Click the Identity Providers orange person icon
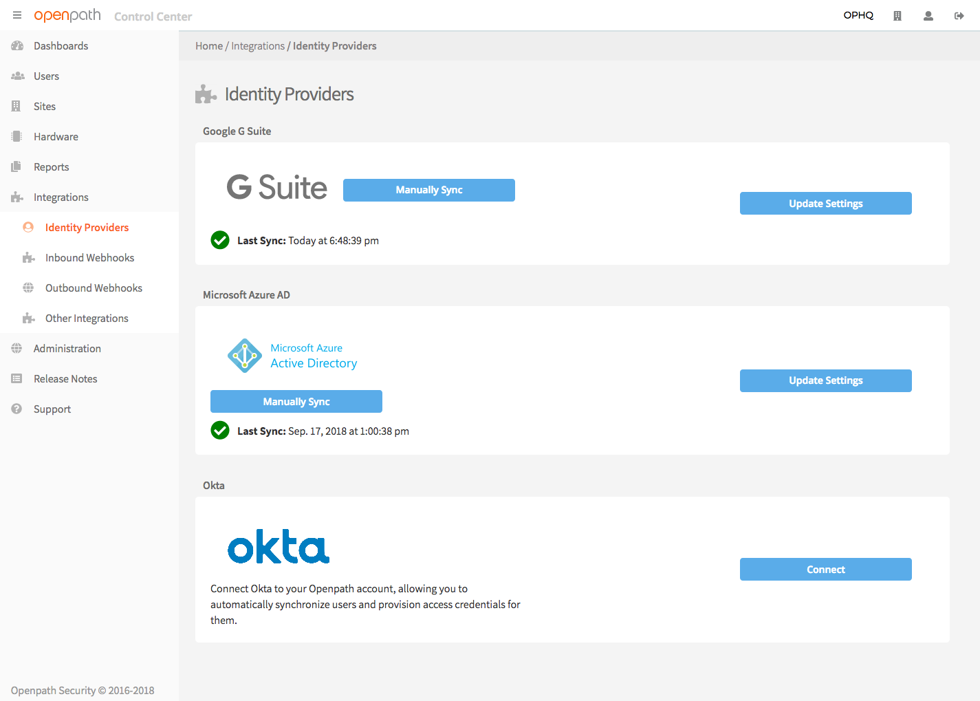The width and height of the screenshot is (980, 701). (28, 228)
